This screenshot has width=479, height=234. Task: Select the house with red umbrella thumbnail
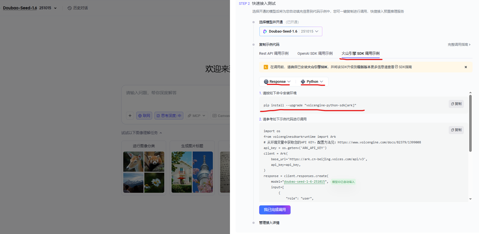182,172
